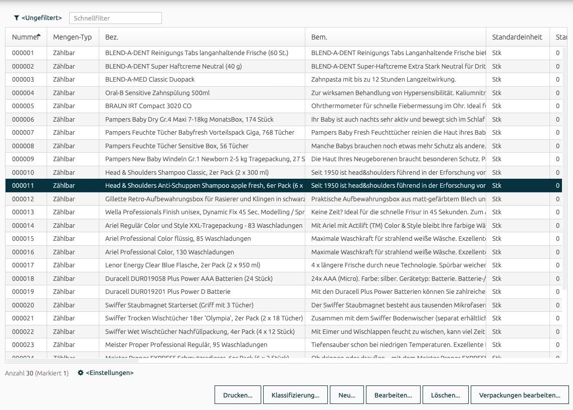Select Ariel Professional Color flüssig row

coord(284,239)
